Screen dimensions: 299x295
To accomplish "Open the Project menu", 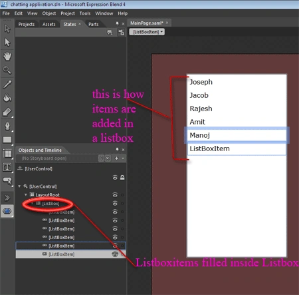I will (68, 13).
